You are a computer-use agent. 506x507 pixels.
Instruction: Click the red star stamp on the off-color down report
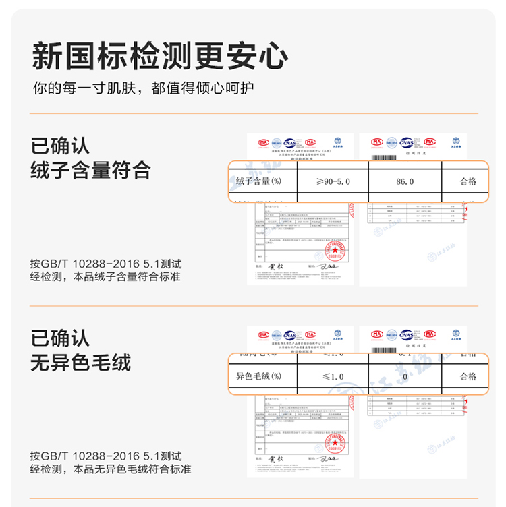point(335,444)
